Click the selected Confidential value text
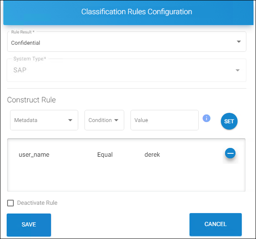 [x=26, y=43]
